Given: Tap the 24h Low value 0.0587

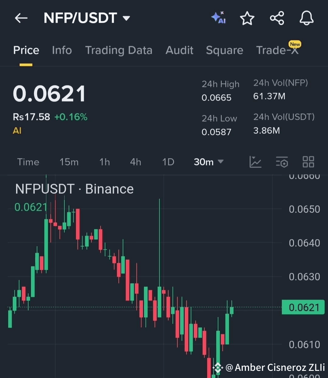Looking at the screenshot, I should pyautogui.click(x=216, y=132).
